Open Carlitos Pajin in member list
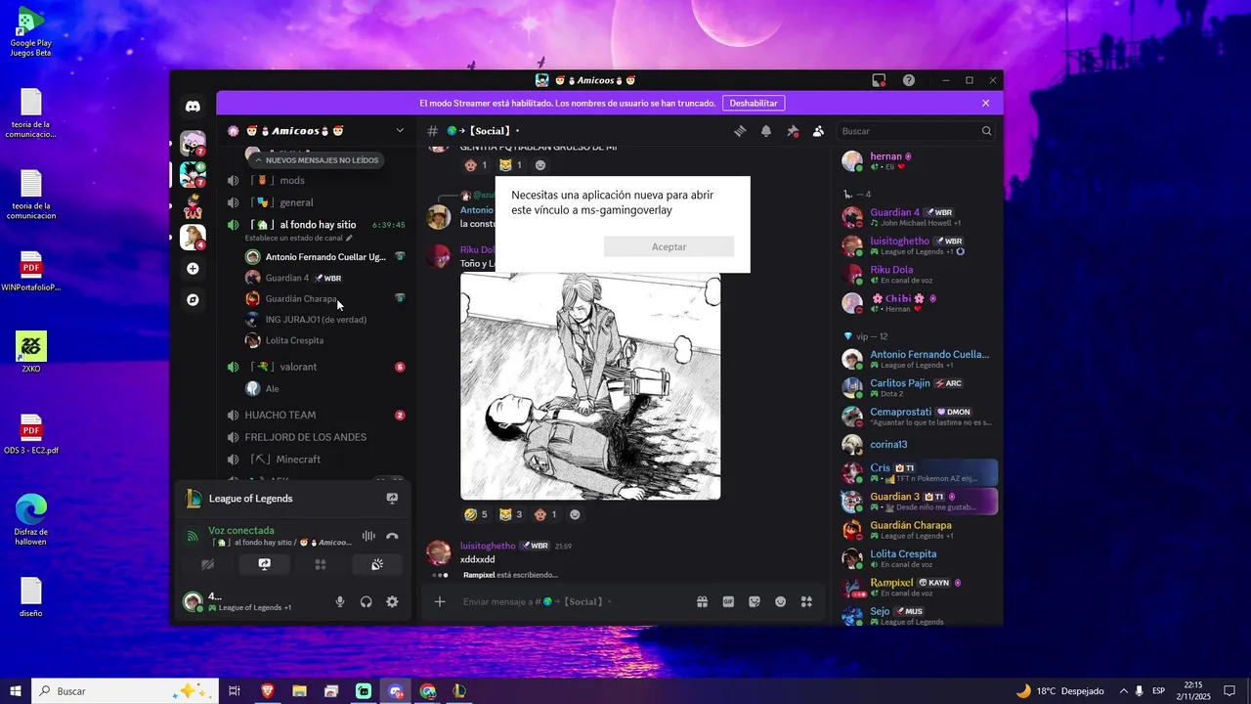The width and height of the screenshot is (1251, 704). (x=918, y=388)
